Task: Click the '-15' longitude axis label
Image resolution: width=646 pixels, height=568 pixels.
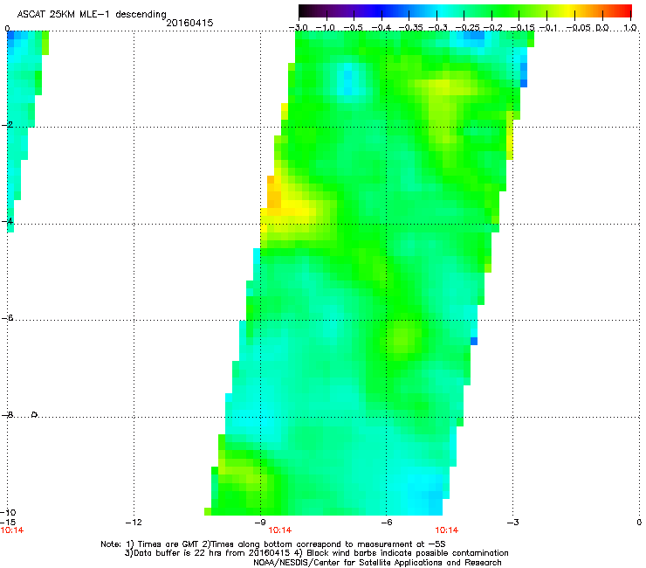Action: click(x=8, y=523)
